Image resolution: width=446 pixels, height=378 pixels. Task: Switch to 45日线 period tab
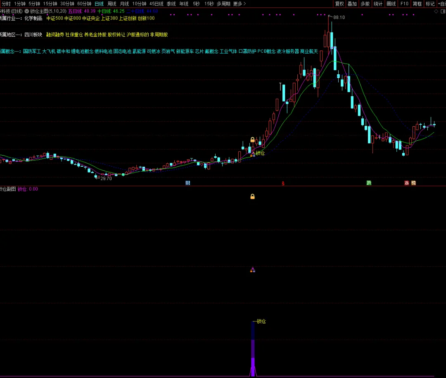tap(157, 4)
